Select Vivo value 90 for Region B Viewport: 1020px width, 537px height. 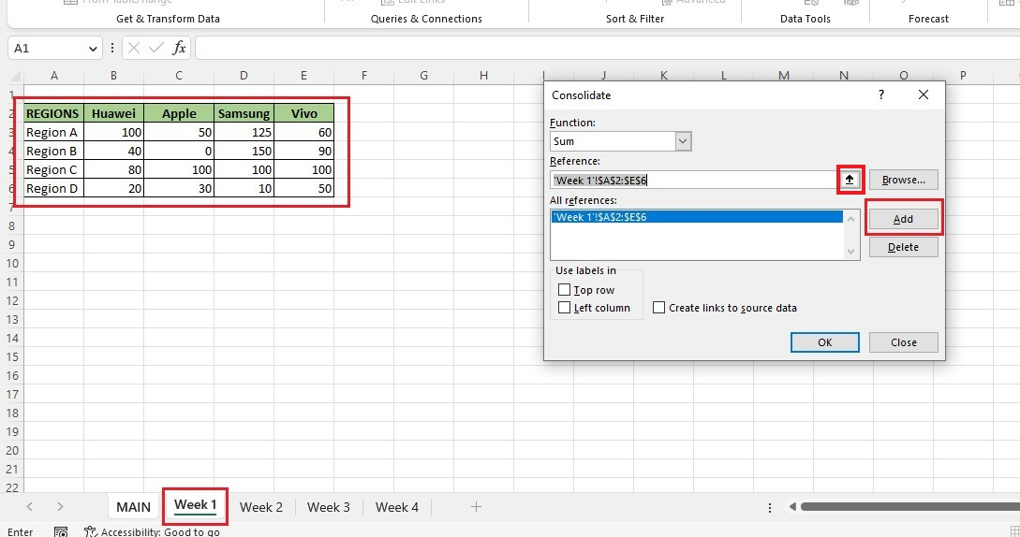(303, 151)
